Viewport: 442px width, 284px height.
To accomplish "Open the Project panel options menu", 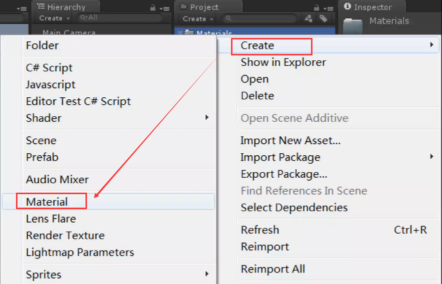I will tap(328, 8).
